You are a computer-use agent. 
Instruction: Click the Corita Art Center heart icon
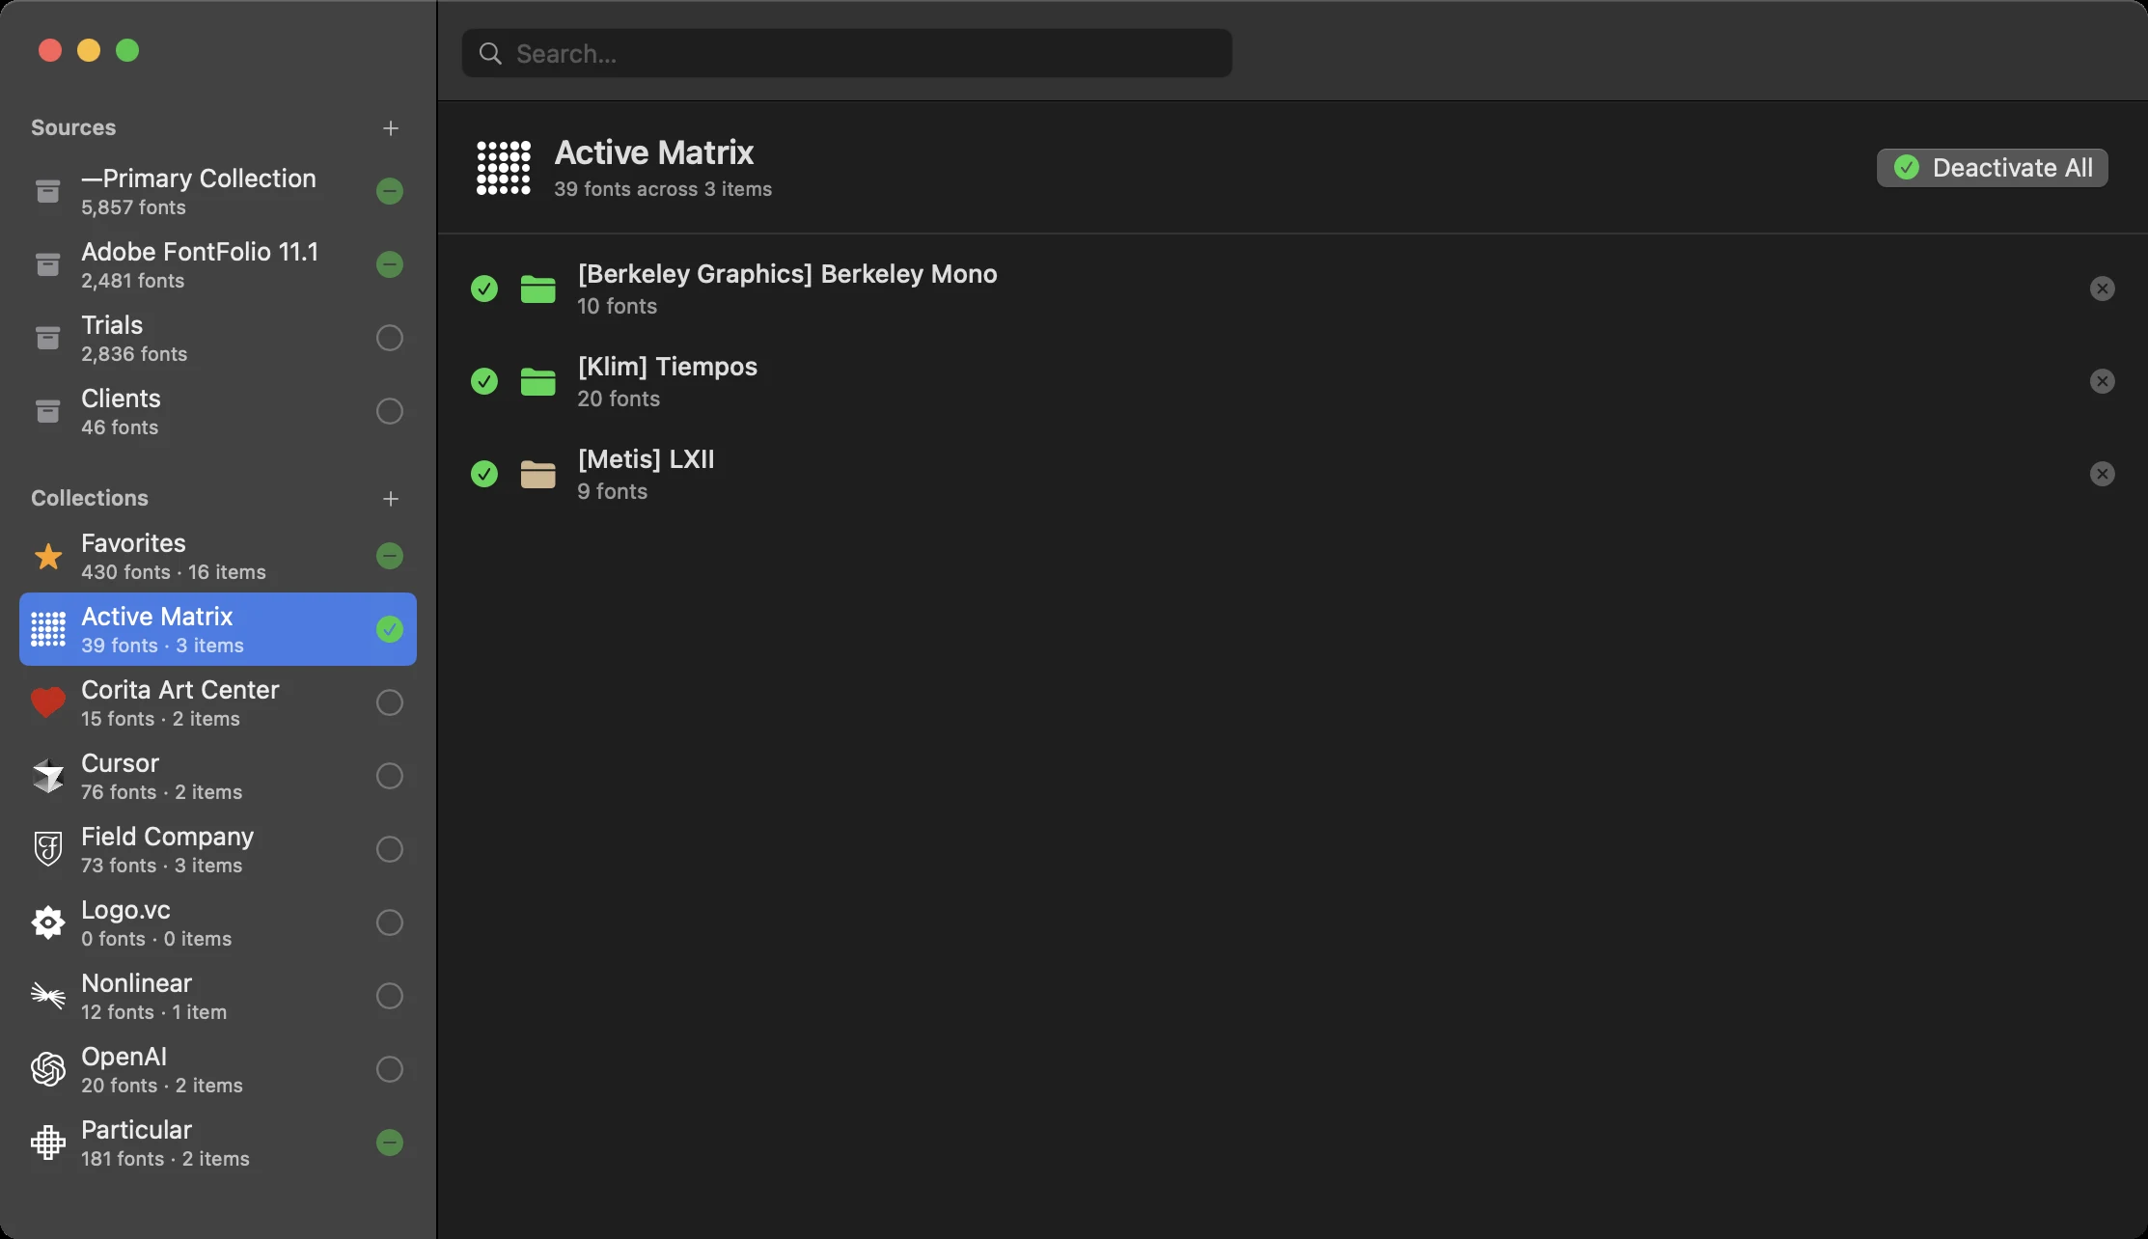[x=47, y=702]
